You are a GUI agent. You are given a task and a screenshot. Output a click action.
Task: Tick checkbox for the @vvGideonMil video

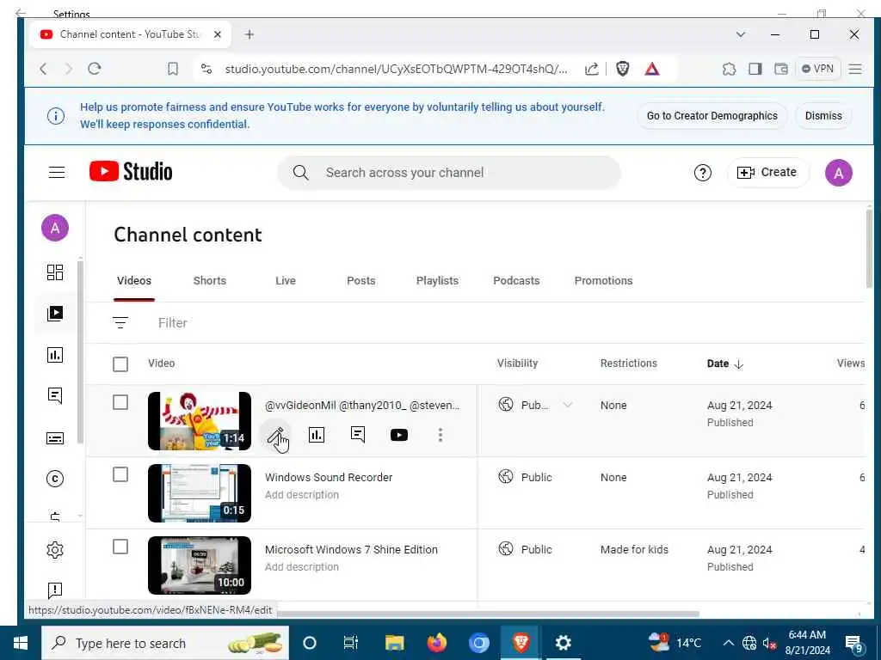[120, 402]
